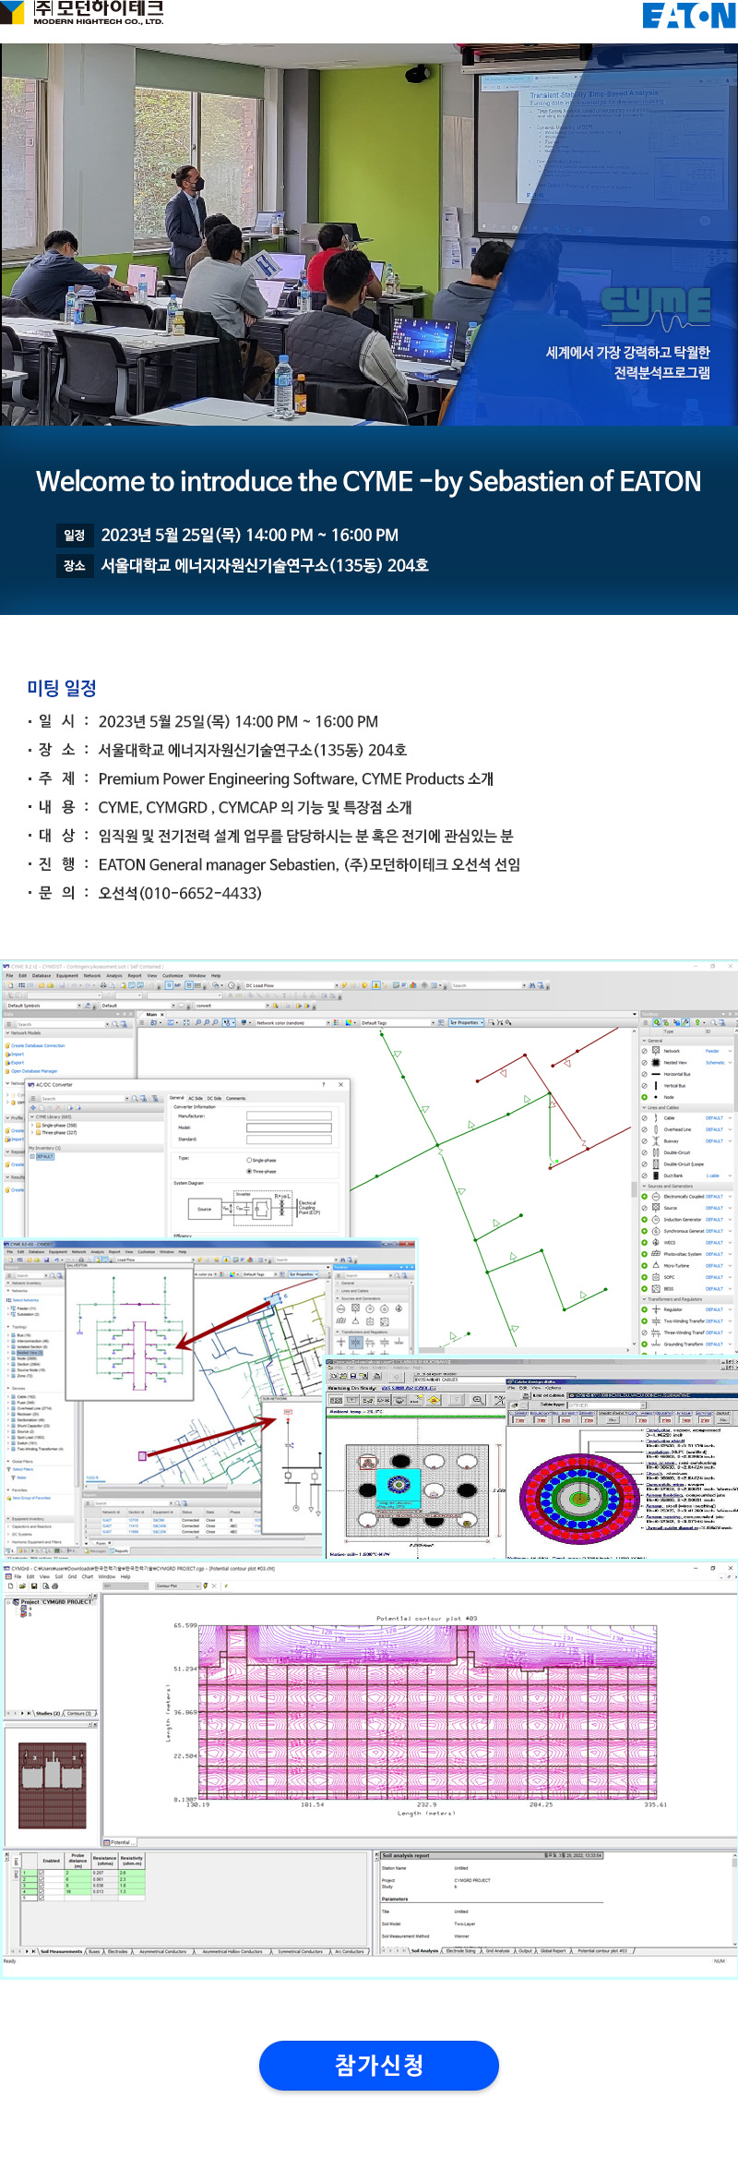This screenshot has height=2170, width=738.
Task: Open the Comments tab of the converter dialog
Action: [x=235, y=1098]
